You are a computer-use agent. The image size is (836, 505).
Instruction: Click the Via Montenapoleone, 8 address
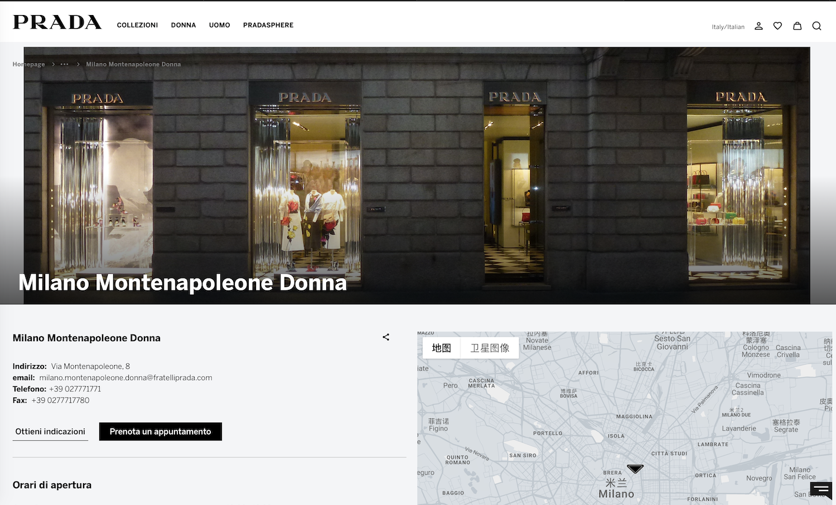coord(90,366)
